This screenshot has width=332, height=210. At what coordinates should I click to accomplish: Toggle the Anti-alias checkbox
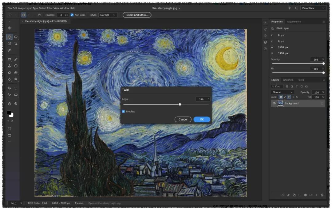72,15
